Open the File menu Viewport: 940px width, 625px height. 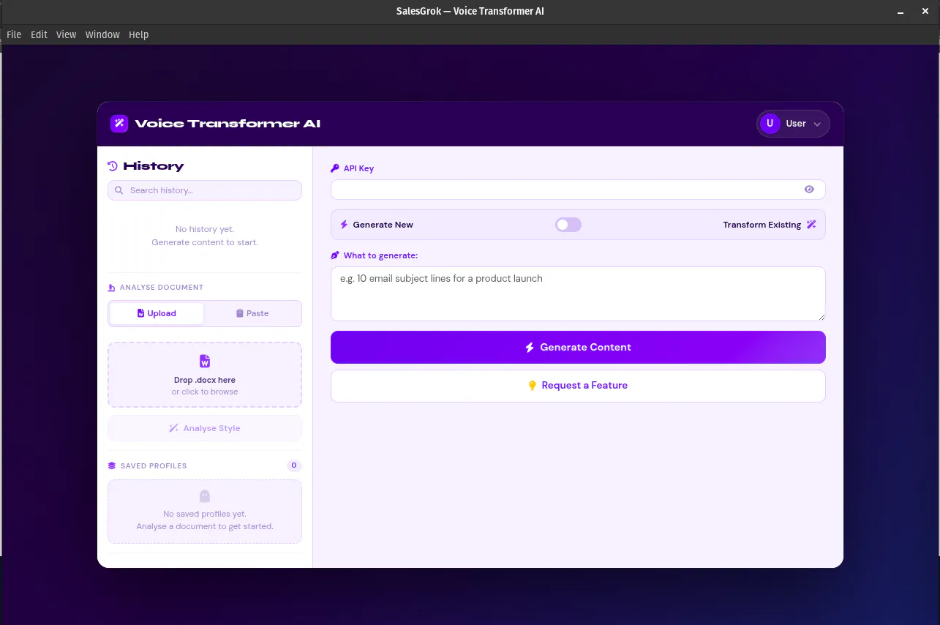[14, 34]
